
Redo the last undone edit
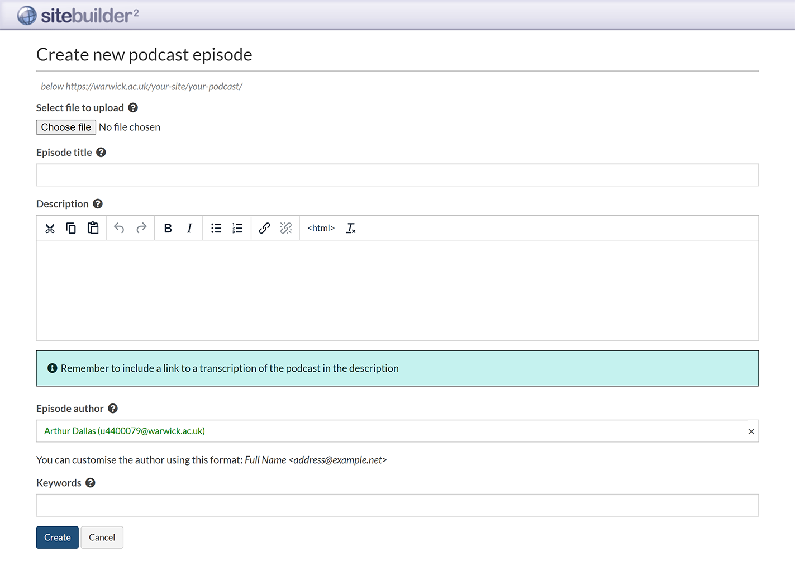click(141, 228)
